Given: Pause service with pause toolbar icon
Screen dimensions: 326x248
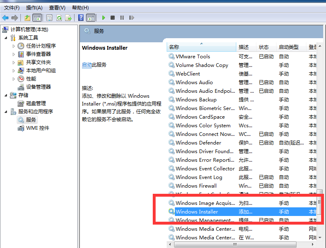Looking at the screenshot, I should 122,18.
